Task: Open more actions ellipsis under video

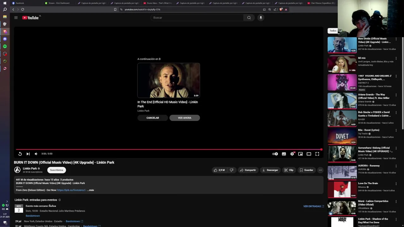Action: click(x=320, y=170)
